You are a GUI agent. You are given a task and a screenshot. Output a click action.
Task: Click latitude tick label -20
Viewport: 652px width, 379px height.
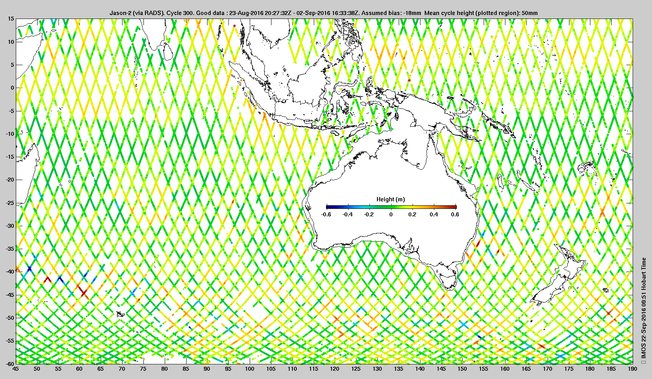point(9,180)
